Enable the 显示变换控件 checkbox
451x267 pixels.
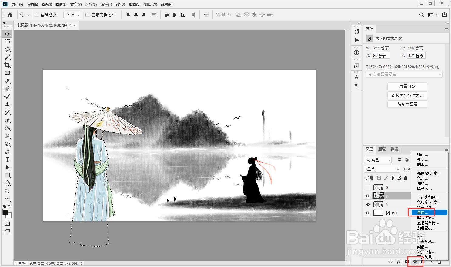(87, 15)
